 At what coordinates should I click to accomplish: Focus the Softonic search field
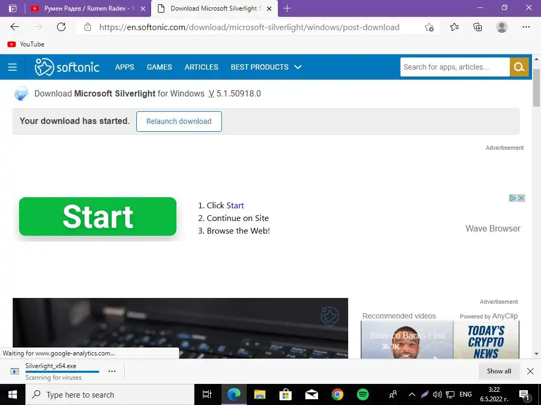pos(455,67)
